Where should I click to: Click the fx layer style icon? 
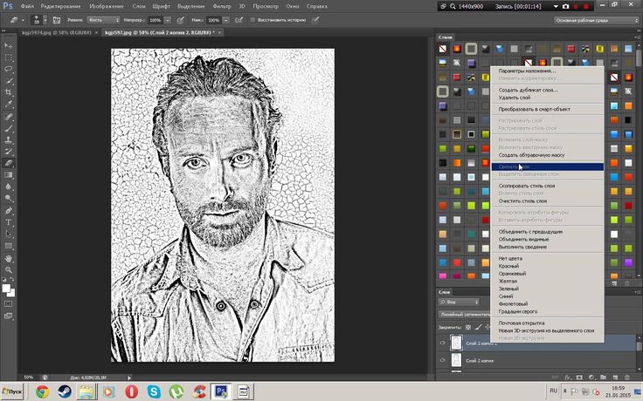pyautogui.click(x=567, y=377)
